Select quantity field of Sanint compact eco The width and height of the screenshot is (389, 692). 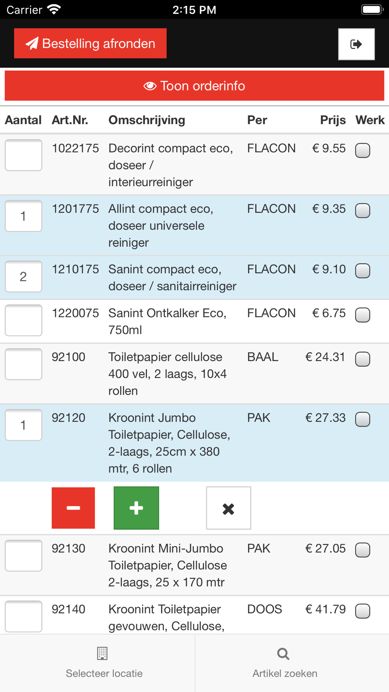23,276
